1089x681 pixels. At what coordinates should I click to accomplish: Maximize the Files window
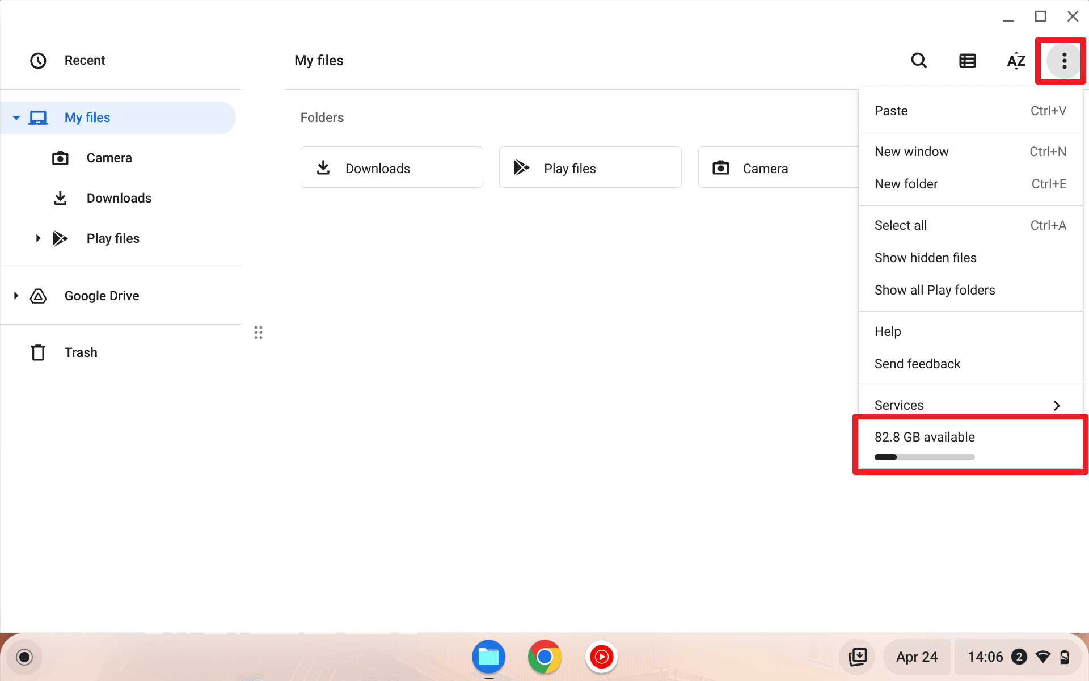coord(1040,16)
